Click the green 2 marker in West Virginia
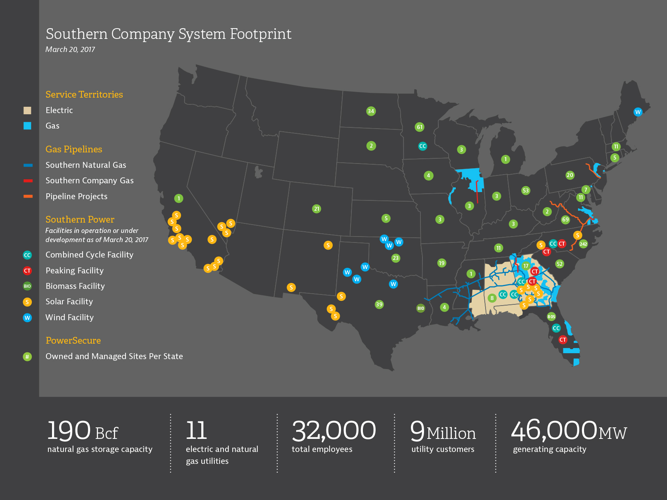Viewport: 667px width, 500px height. click(x=547, y=212)
